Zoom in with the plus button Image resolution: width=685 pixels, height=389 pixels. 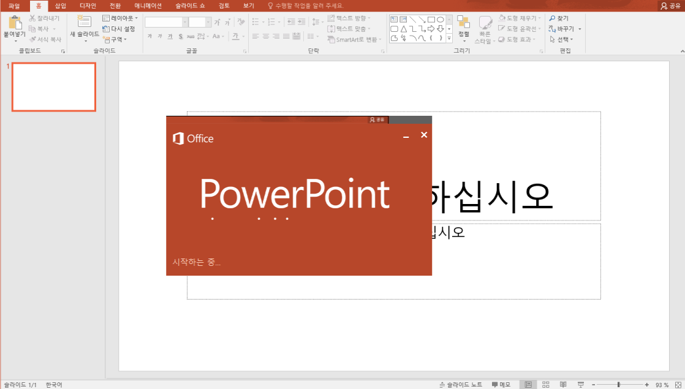646,385
